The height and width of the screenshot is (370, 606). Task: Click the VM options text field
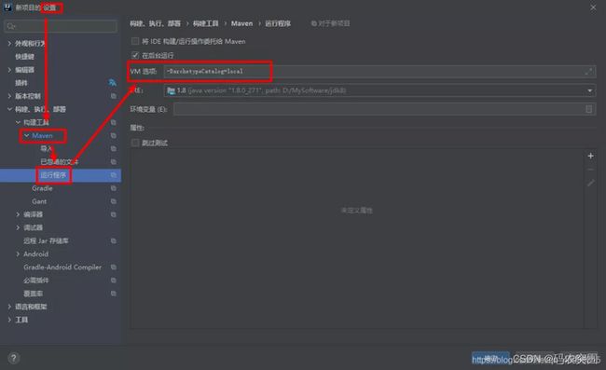379,72
